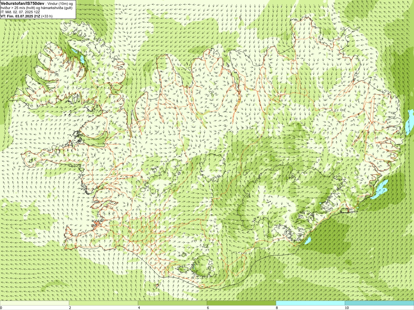Click the light green 2–4 m/s legend swatch
Image resolution: width=414 pixels, height=310 pixels.
(x=103, y=304)
